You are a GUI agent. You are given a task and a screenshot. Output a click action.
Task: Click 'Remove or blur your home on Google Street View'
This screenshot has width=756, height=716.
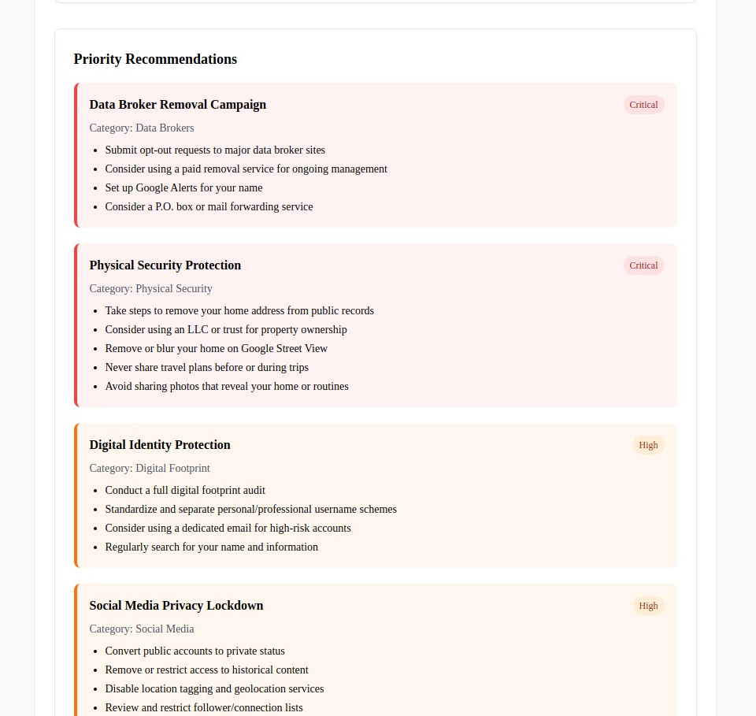click(x=217, y=348)
